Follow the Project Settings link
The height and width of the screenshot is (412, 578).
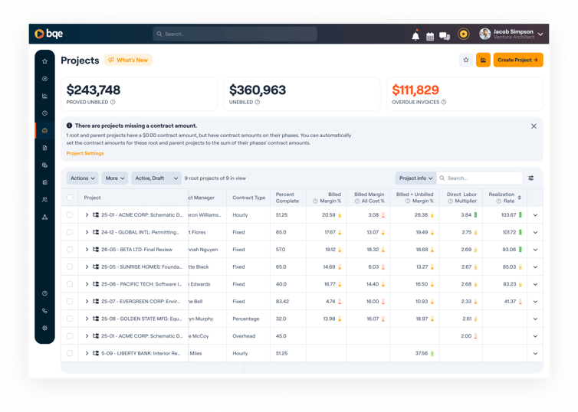[x=85, y=153]
